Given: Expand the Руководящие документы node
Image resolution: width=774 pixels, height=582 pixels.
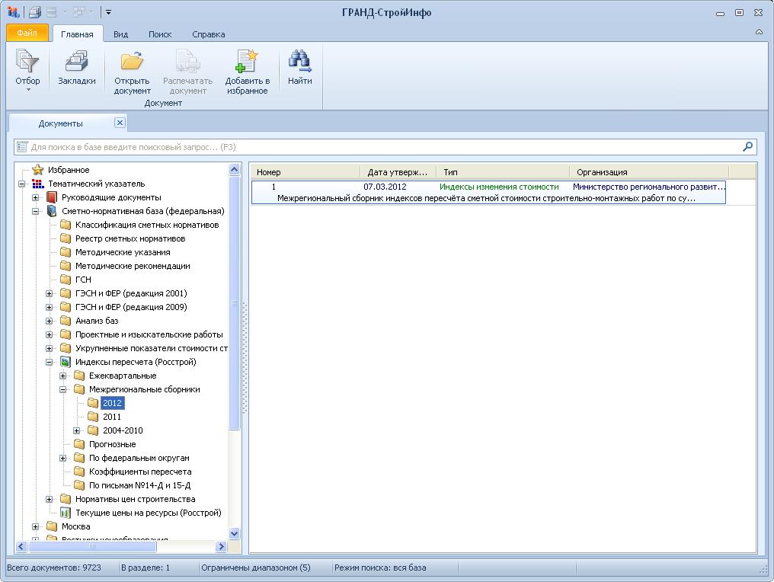Looking at the screenshot, I should (x=36, y=197).
